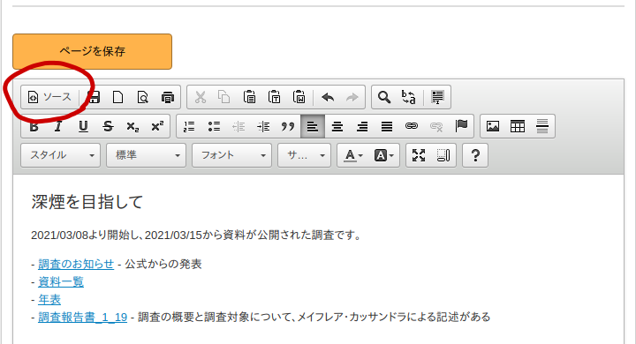Viewport: 636px width, 344px height.
Task: Click the Print icon
Action: (x=168, y=97)
